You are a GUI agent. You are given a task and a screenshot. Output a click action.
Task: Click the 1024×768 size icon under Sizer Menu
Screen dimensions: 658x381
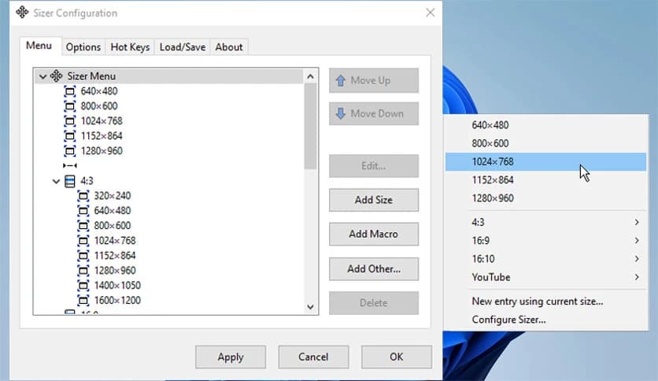[70, 121]
